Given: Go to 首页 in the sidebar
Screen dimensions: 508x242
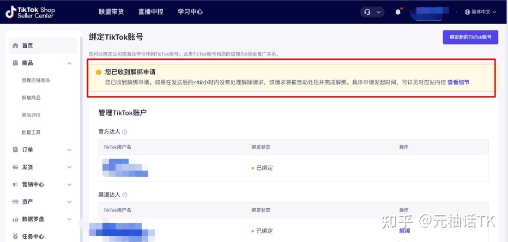Looking at the screenshot, I should tap(43, 46).
